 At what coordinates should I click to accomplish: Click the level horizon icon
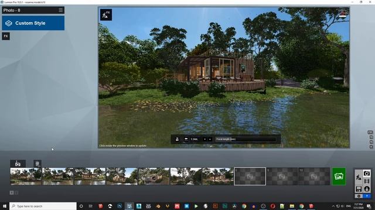coord(186,139)
